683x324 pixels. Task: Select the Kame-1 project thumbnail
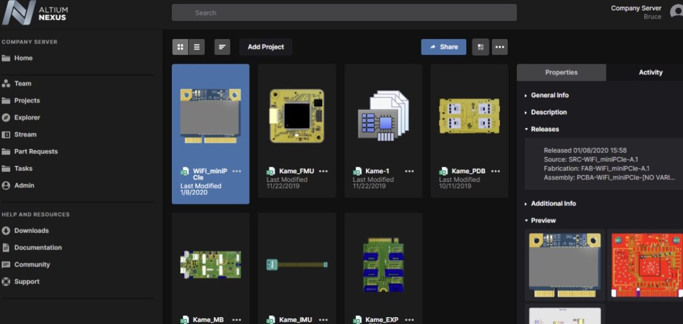click(383, 115)
